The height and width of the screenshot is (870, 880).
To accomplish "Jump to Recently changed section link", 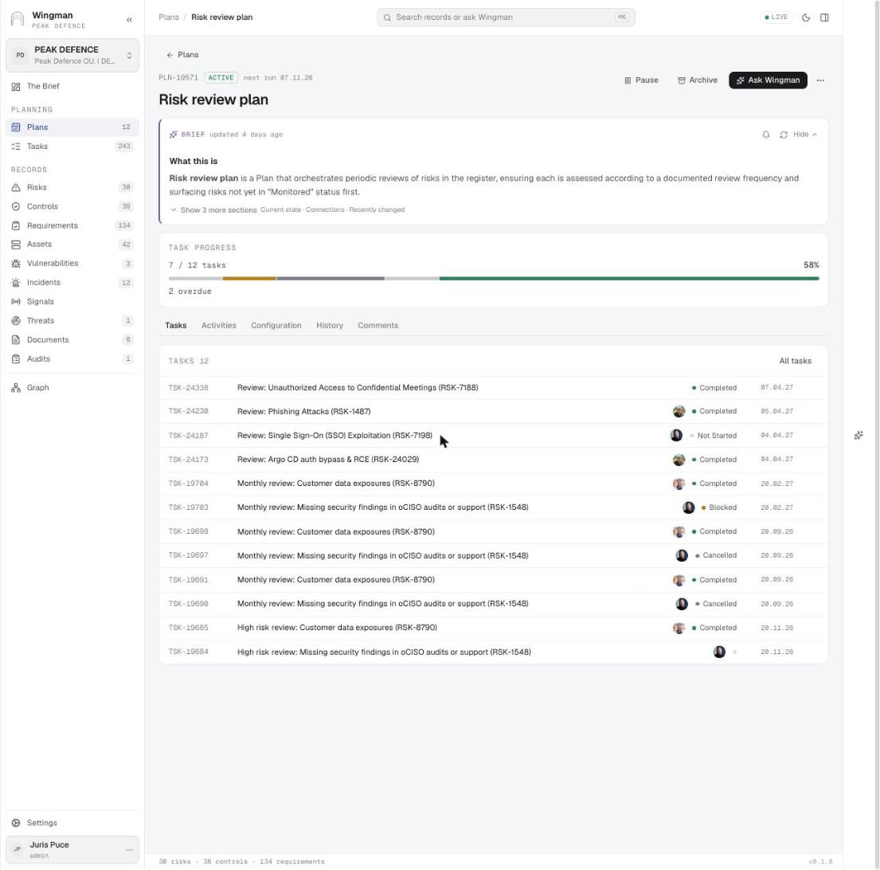I will click(377, 210).
